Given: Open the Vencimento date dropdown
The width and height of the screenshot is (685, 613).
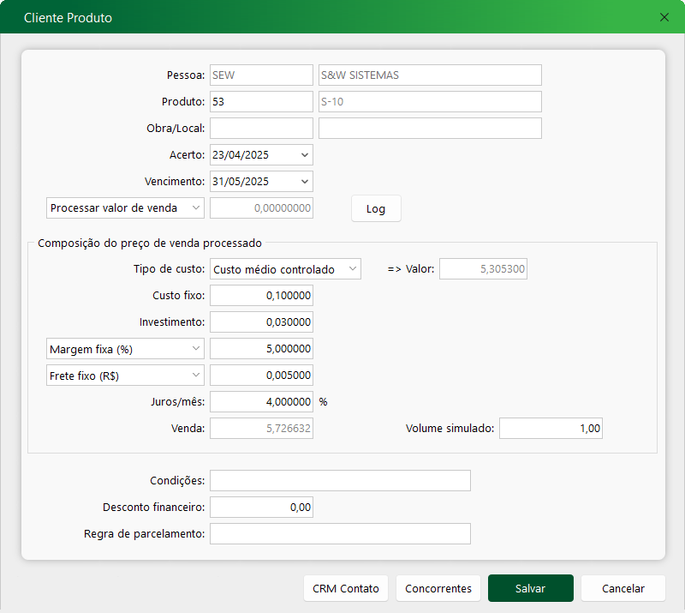Looking at the screenshot, I should click(305, 182).
